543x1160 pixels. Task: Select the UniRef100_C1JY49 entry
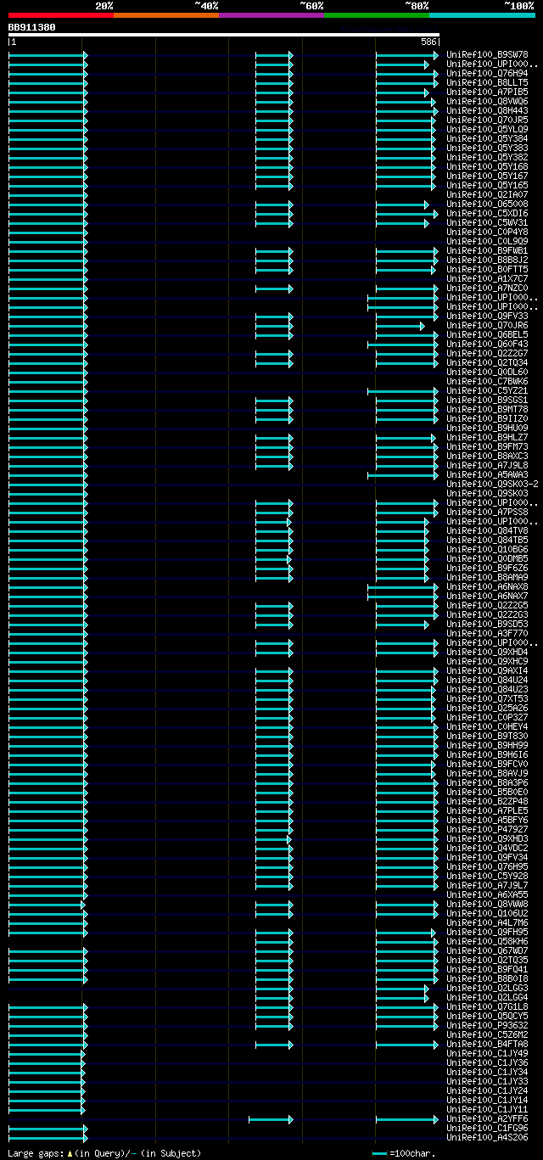click(487, 1053)
